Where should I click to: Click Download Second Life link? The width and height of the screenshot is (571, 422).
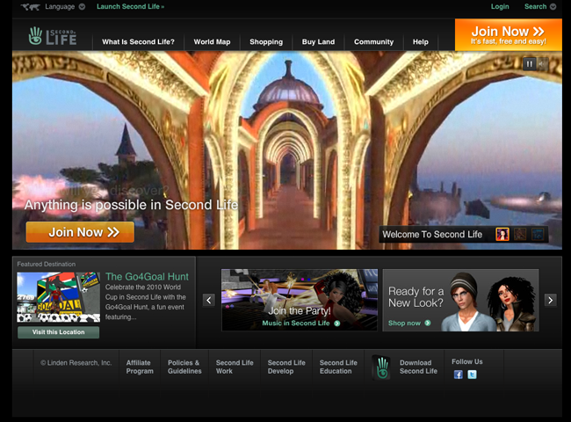coord(418,367)
